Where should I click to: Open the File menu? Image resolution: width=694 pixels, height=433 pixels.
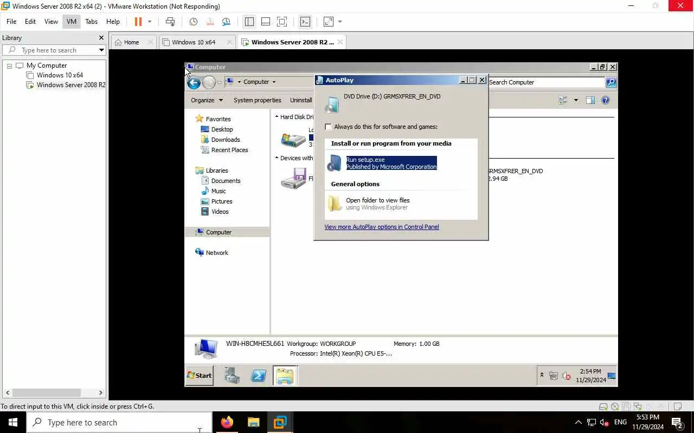click(11, 22)
